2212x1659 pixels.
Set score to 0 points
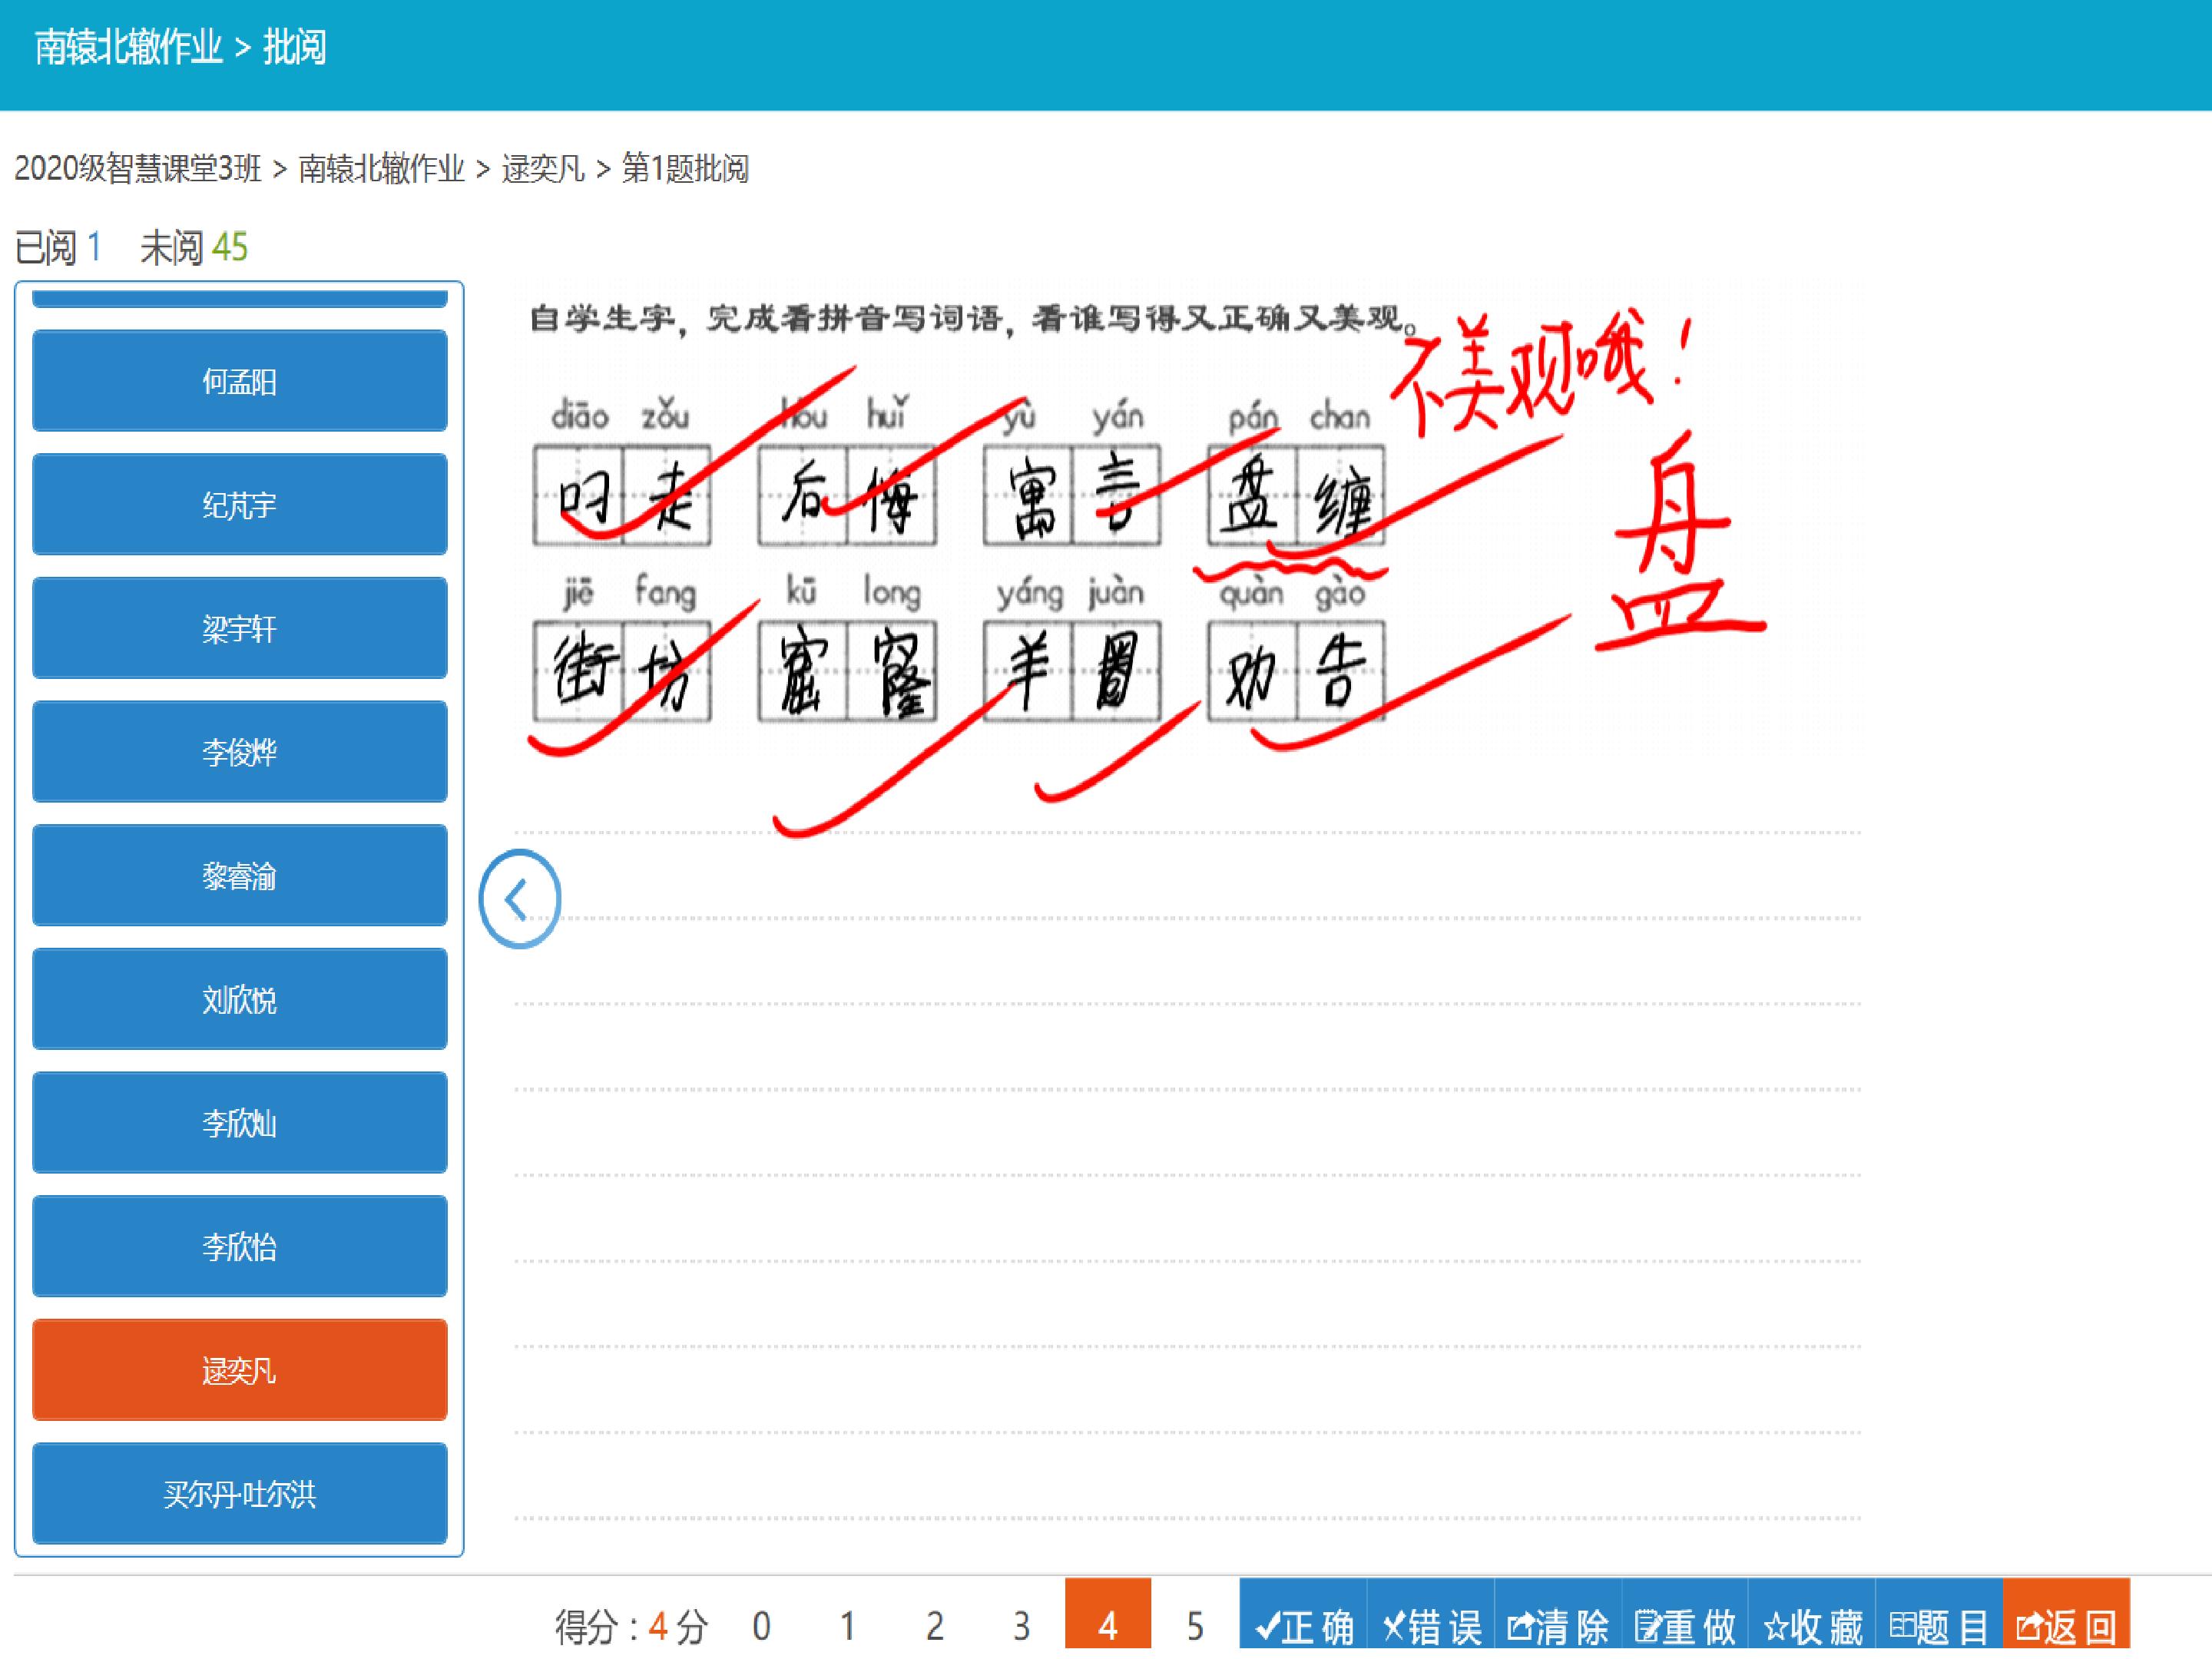click(761, 1626)
